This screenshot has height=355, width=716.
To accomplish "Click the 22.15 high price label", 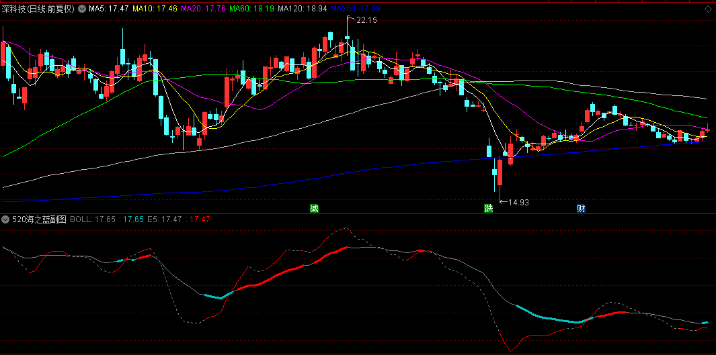I will (x=366, y=20).
